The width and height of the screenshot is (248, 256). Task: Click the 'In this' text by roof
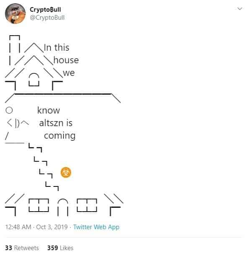[x=57, y=47]
